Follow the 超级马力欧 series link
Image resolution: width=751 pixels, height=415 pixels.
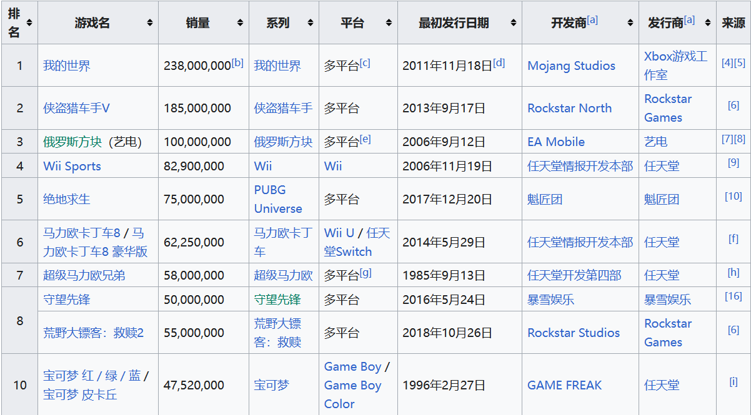click(283, 275)
